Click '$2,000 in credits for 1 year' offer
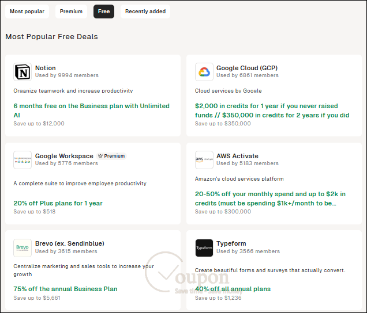Image resolution: width=367 pixels, height=313 pixels. click(x=272, y=110)
